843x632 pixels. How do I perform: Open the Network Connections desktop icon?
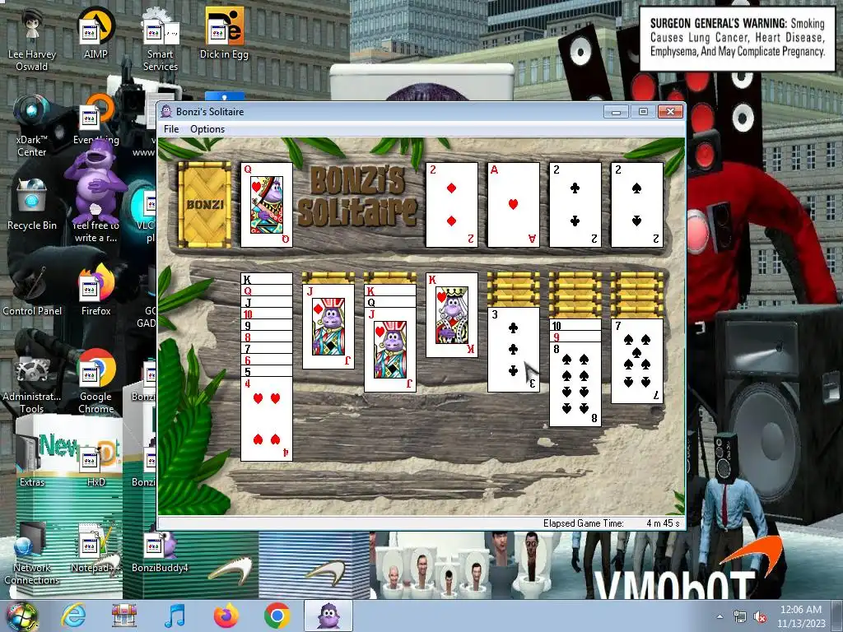pyautogui.click(x=32, y=554)
